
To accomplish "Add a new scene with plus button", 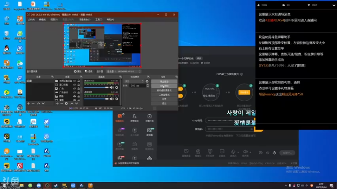I will point(28,103).
